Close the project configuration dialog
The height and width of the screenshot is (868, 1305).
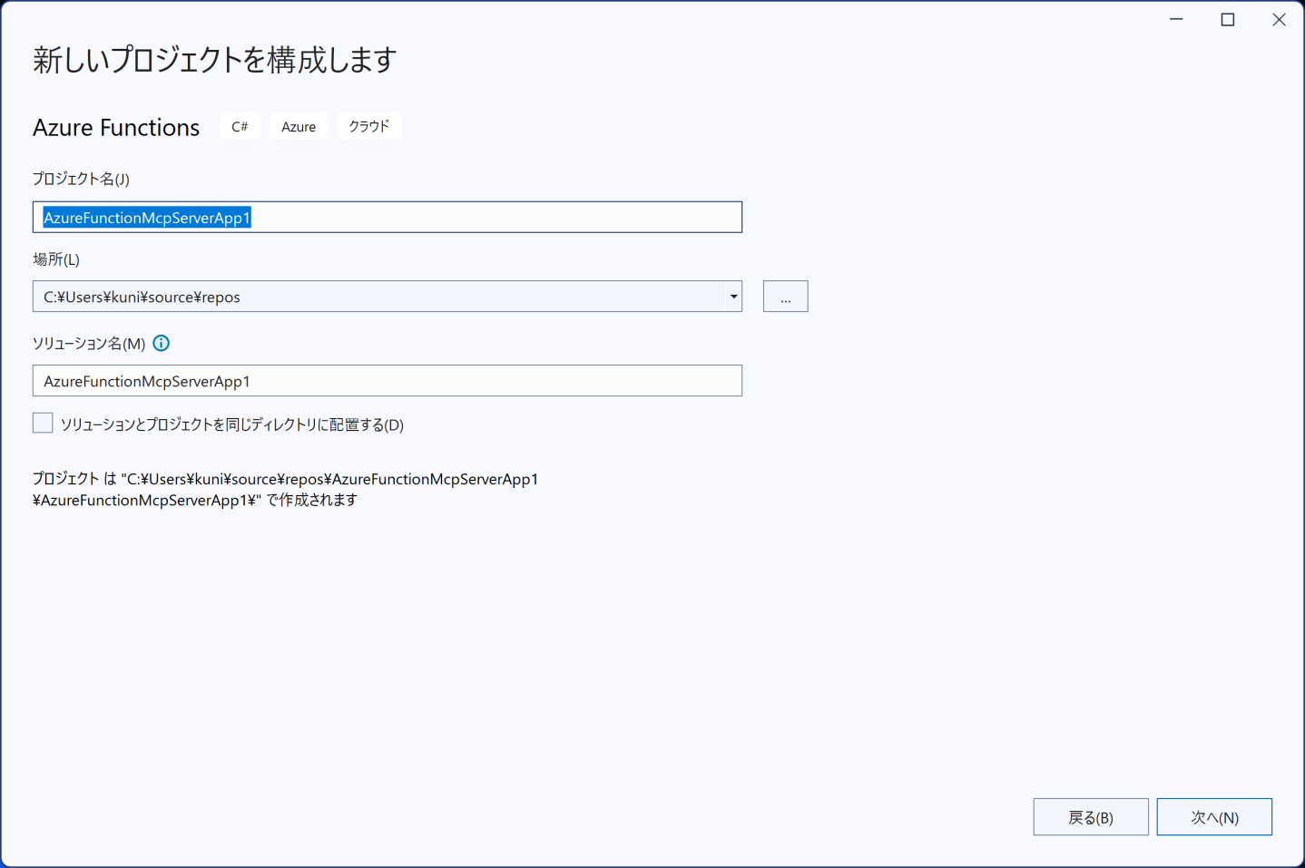click(x=1279, y=20)
